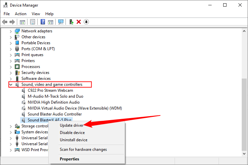This screenshot has width=248, height=165.
Task: Choose Update driver from context menu
Action: 87,125
